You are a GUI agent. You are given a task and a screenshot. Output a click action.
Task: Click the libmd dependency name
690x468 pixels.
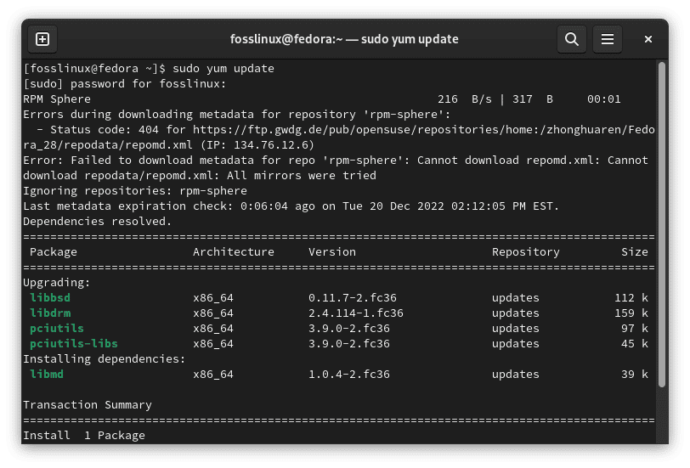point(47,375)
